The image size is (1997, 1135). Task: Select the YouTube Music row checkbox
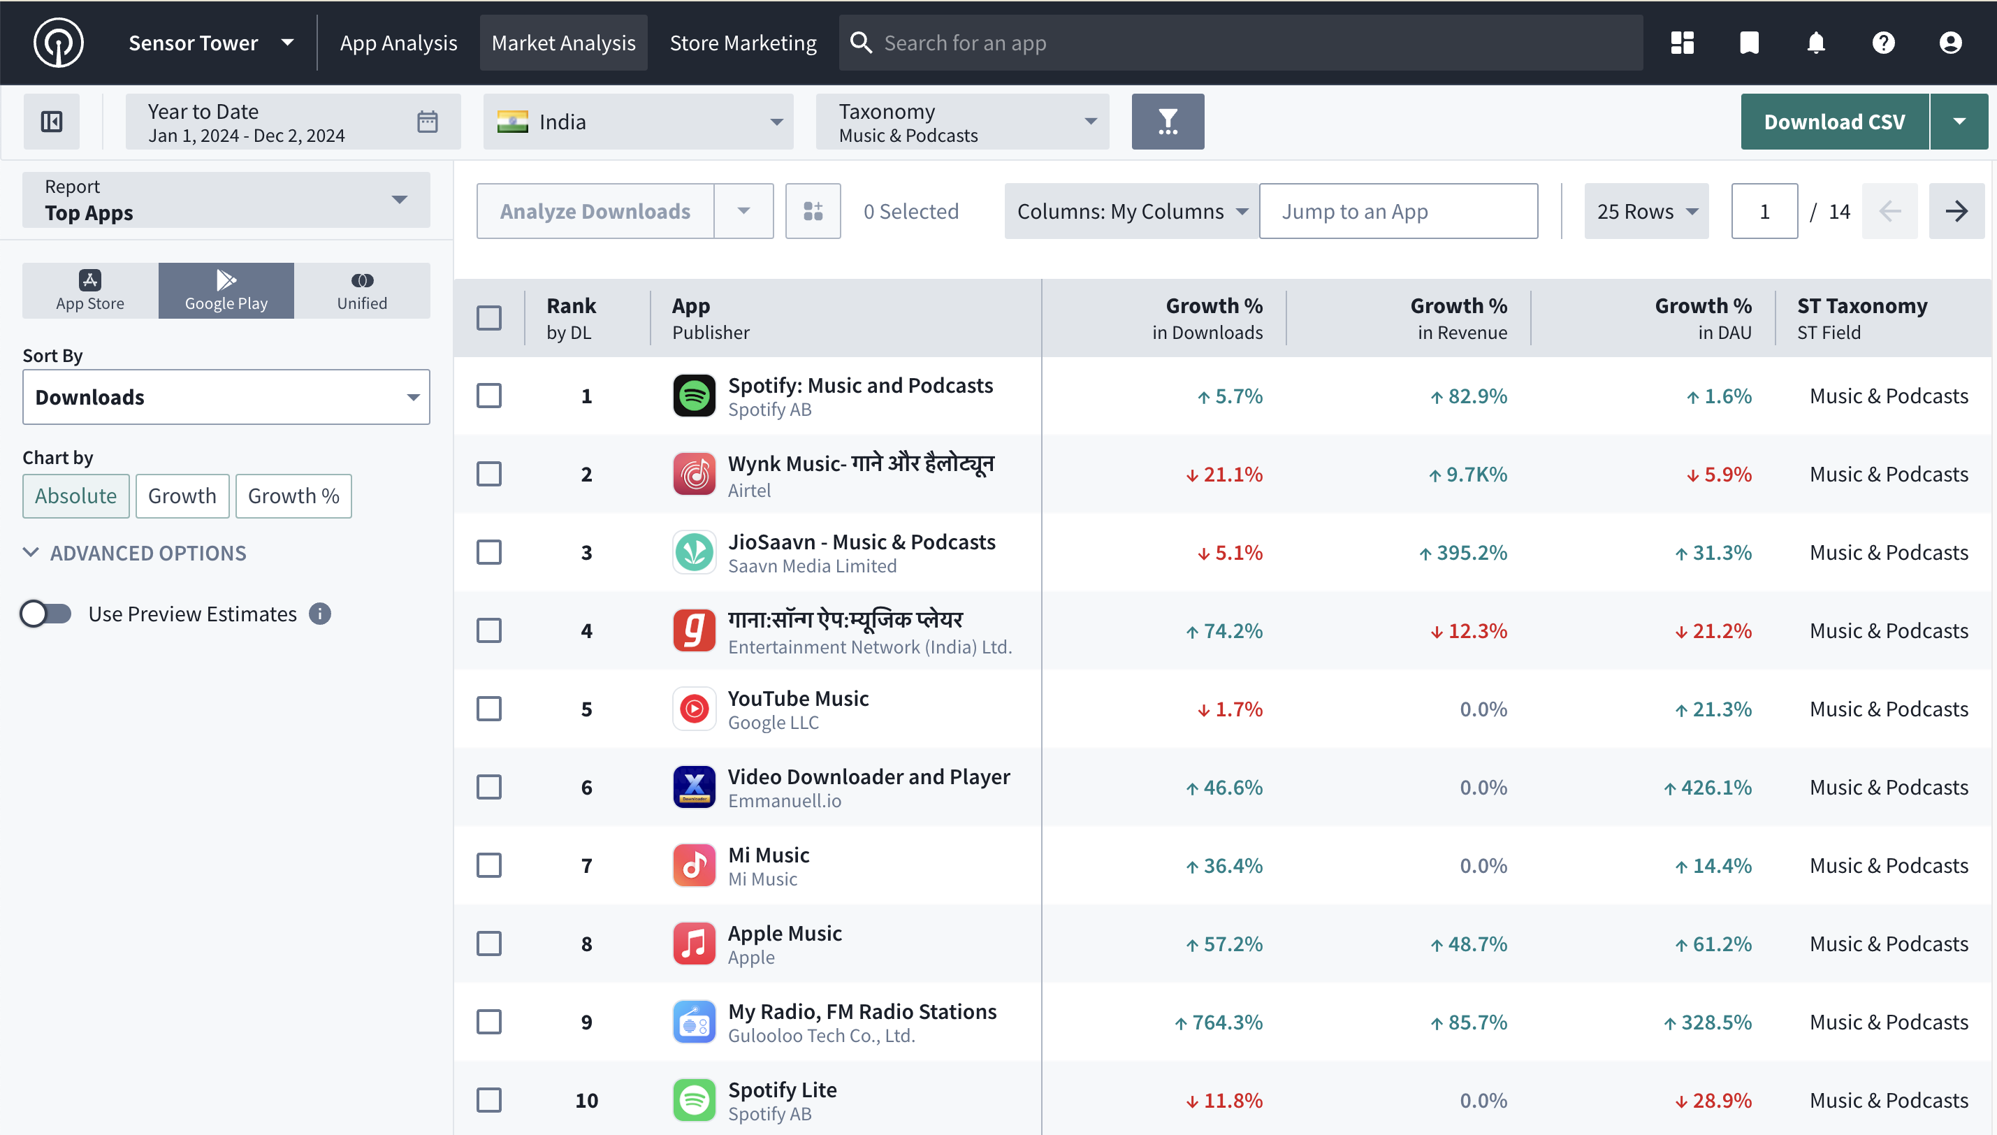[488, 709]
